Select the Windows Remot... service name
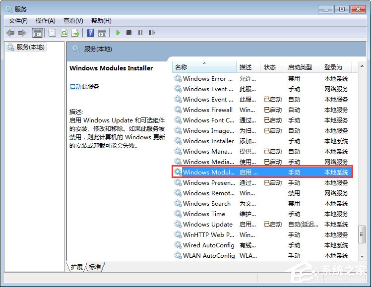 (209, 193)
